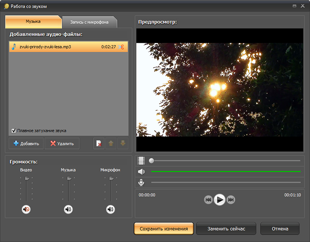Click the gray microphone track line
The image size is (310, 242).
[x=226, y=182]
